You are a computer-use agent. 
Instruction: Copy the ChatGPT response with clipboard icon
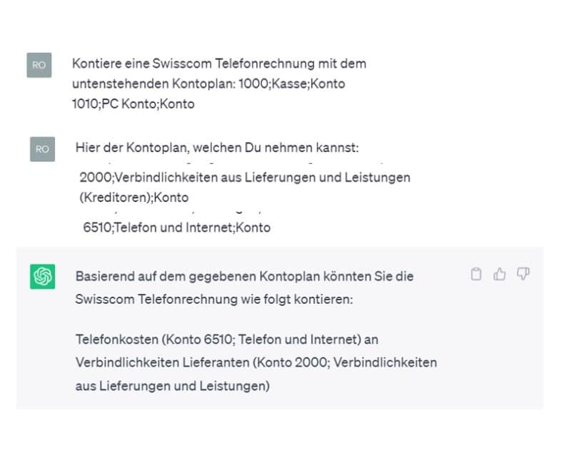coord(477,275)
